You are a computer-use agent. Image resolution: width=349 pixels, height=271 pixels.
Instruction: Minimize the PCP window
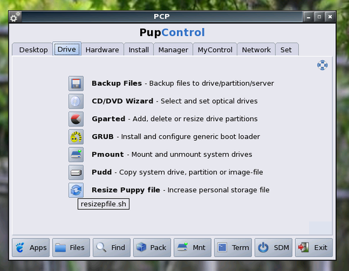click(x=308, y=17)
